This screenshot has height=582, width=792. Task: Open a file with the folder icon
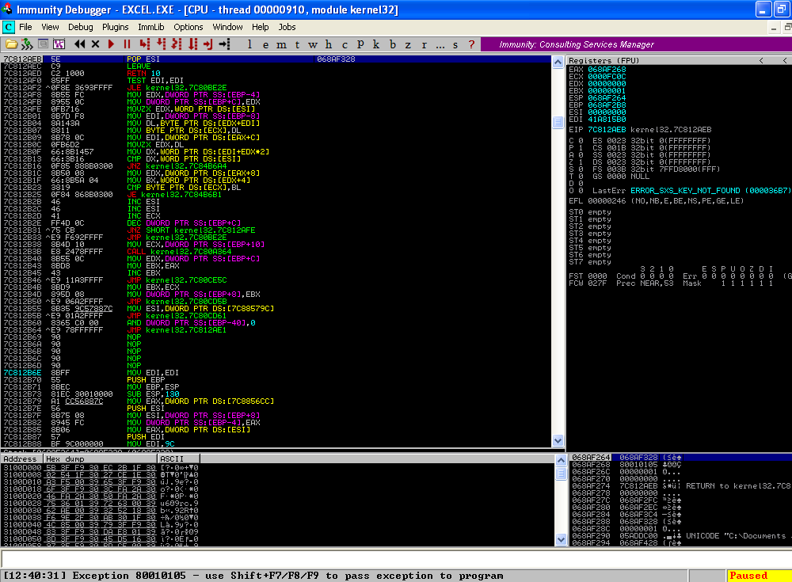point(11,44)
